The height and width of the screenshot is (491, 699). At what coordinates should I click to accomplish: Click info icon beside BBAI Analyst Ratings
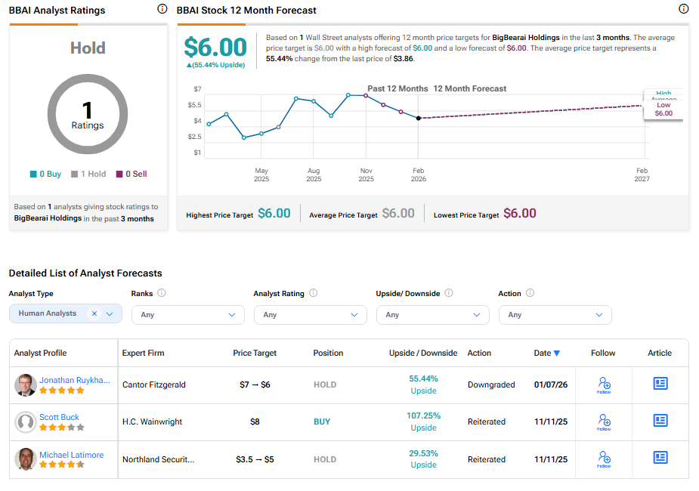click(162, 9)
